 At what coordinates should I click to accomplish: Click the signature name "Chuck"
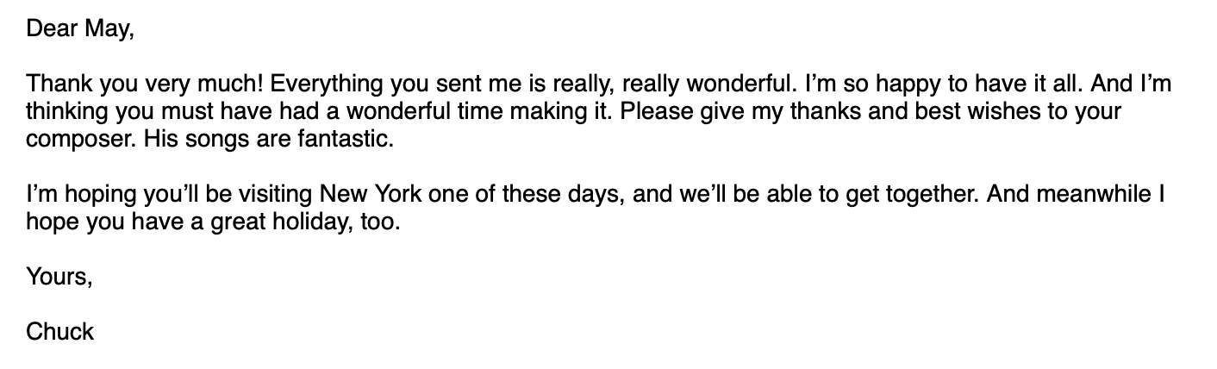pos(59,331)
